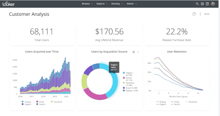Open the search magnifier icon
Viewport: 220px width, 116px height.
pos(197,4)
